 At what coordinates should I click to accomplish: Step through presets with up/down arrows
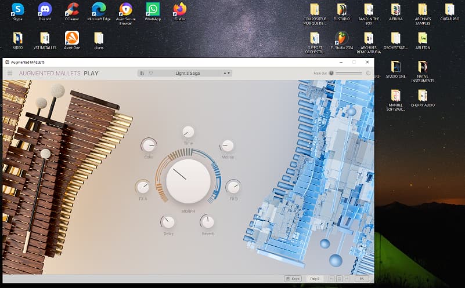tap(226, 73)
